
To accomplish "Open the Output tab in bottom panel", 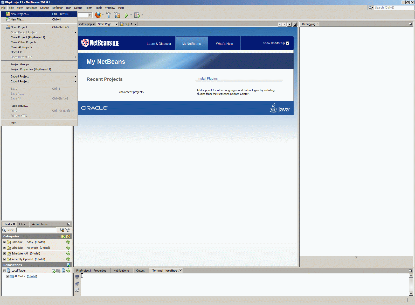I will [x=140, y=271].
